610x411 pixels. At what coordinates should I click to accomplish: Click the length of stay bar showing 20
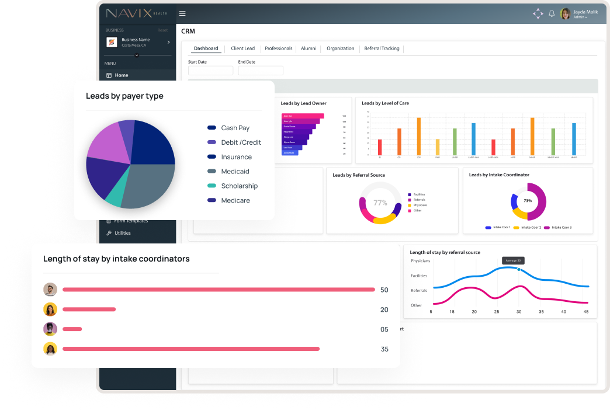[89, 309]
